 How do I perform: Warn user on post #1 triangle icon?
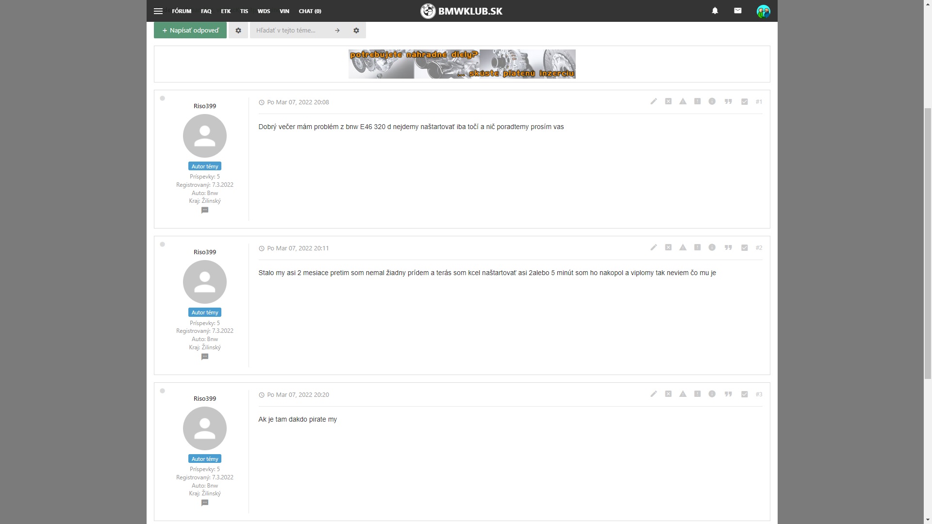coord(682,101)
